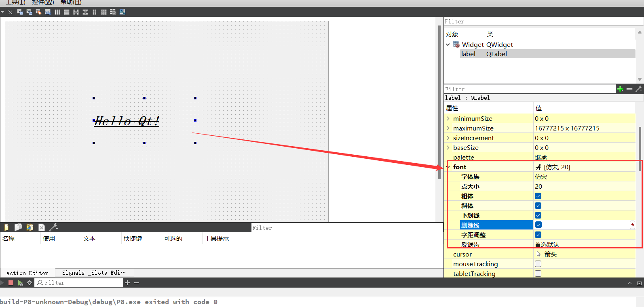Toggle the 字距调整 (kerning) checkbox
Screen dimensions: 644x307
click(538, 235)
